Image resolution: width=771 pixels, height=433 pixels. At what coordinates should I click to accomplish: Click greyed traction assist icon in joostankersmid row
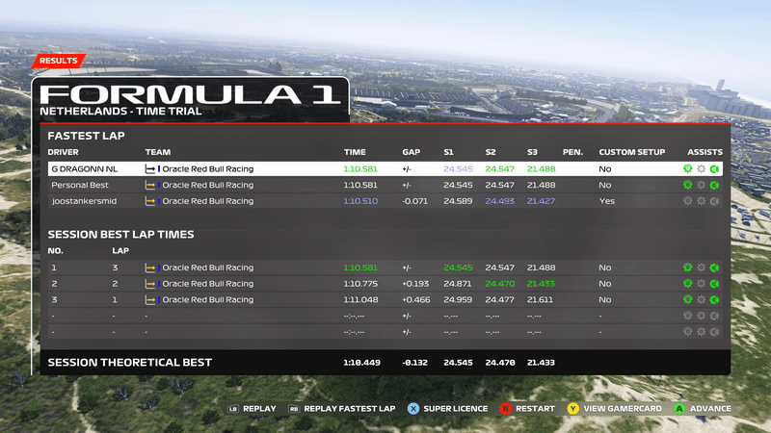(687, 201)
